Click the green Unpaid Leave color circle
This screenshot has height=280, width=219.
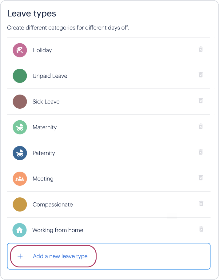pos(20,76)
